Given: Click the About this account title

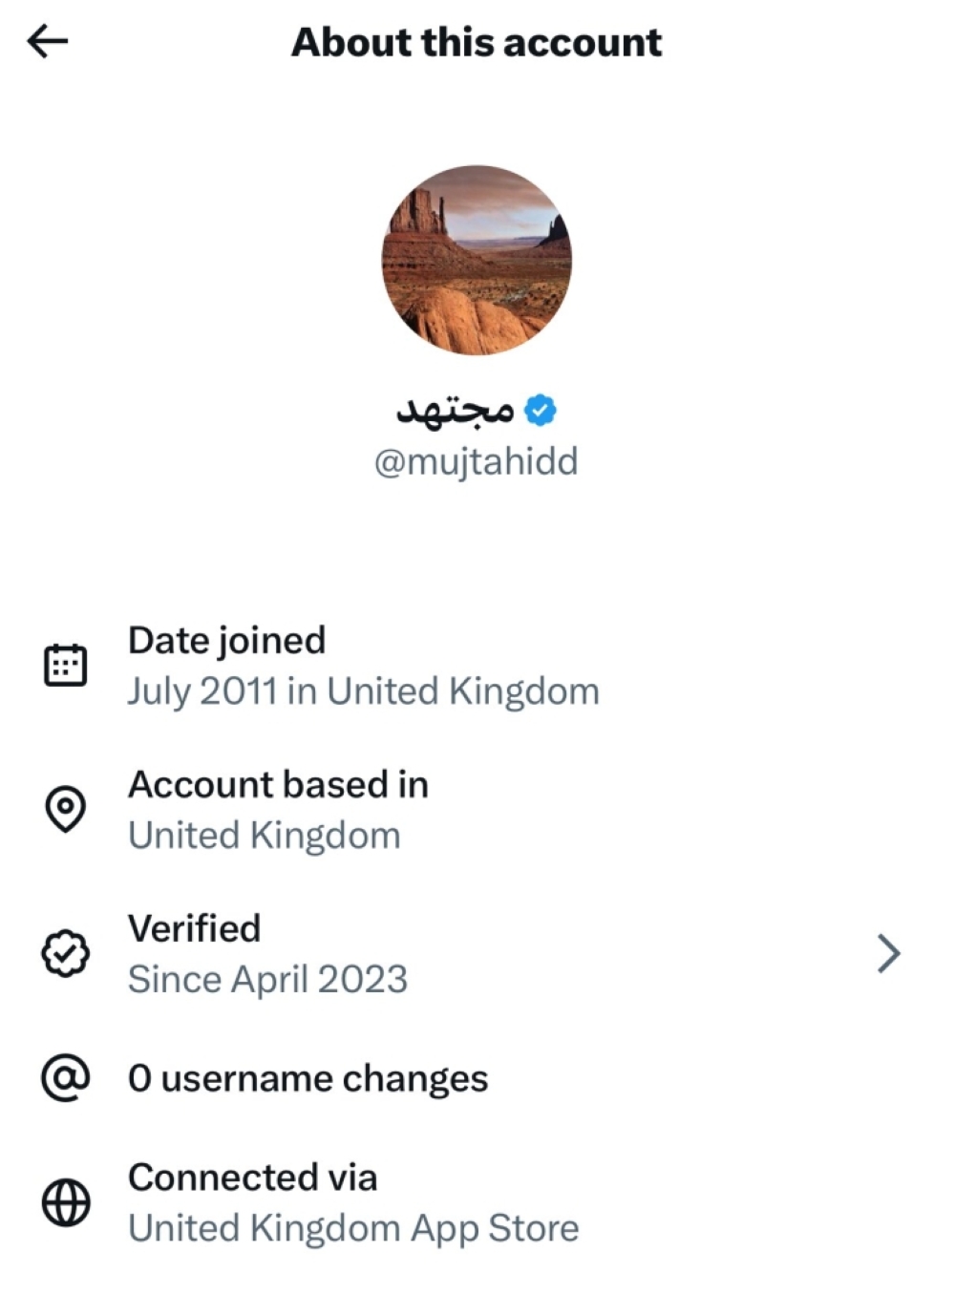Looking at the screenshot, I should pos(477,42).
